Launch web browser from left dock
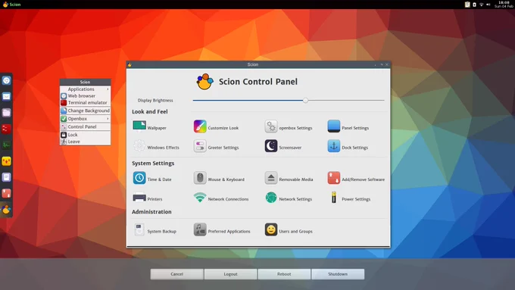The width and height of the screenshot is (515, 290). point(6,80)
